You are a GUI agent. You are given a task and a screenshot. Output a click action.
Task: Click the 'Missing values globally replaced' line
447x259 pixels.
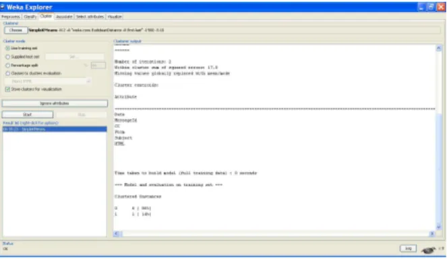tap(172, 74)
